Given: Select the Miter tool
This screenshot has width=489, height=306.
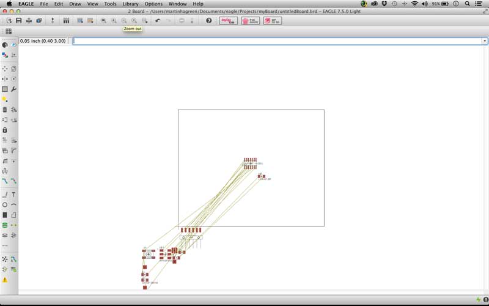Looking at the screenshot, I should (x=13, y=151).
